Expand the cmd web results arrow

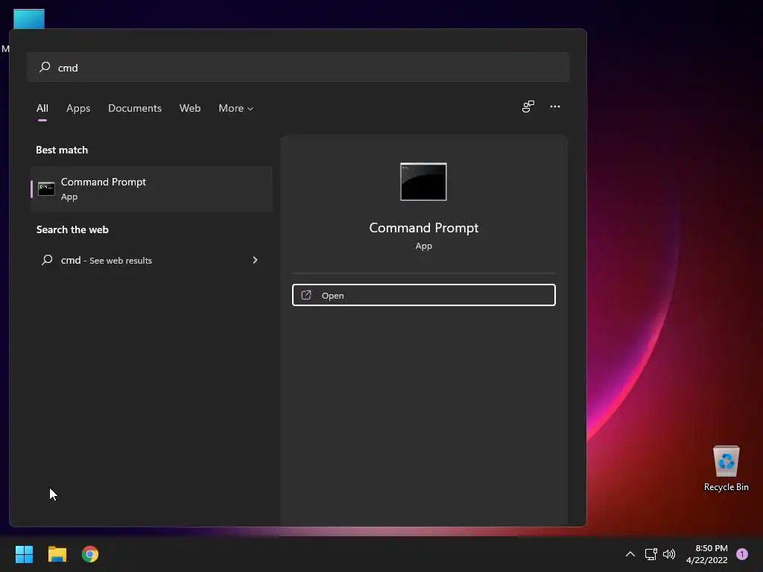[x=255, y=260]
